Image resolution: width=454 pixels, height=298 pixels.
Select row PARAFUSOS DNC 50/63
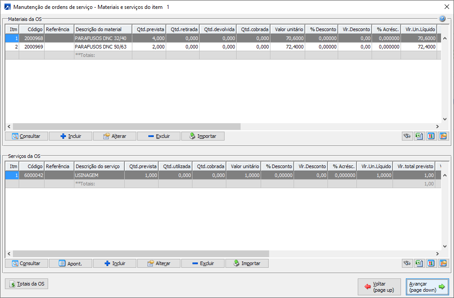point(223,47)
